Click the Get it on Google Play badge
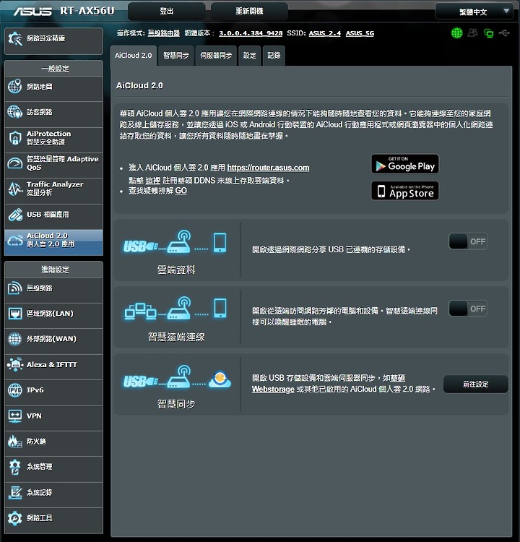The width and height of the screenshot is (520, 542). pyautogui.click(x=405, y=164)
